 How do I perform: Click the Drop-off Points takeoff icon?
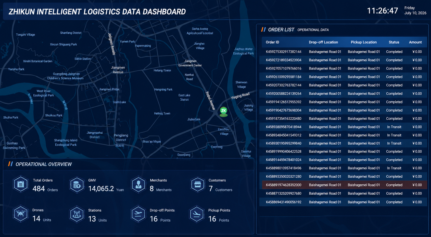pos(138,214)
